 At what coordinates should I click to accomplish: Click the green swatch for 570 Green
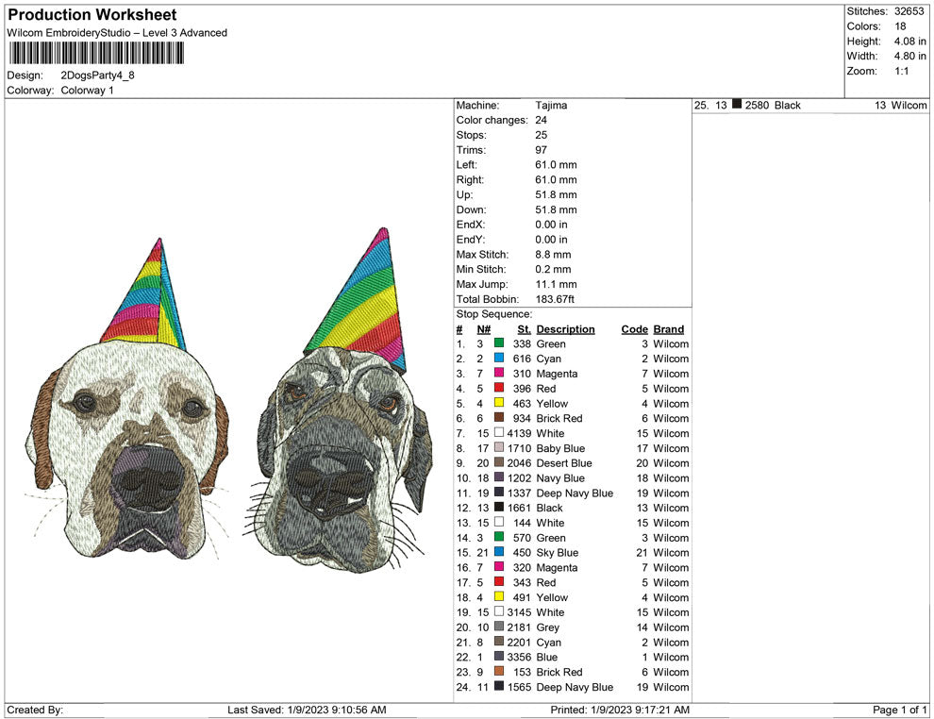(x=499, y=537)
